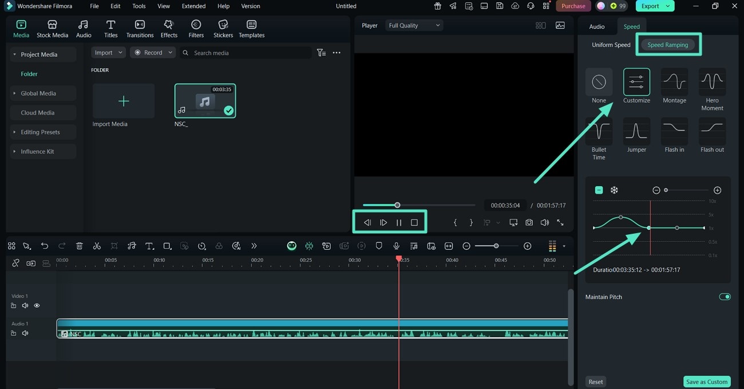The image size is (744, 389).
Task: Pause playback in the player
Action: (399, 222)
